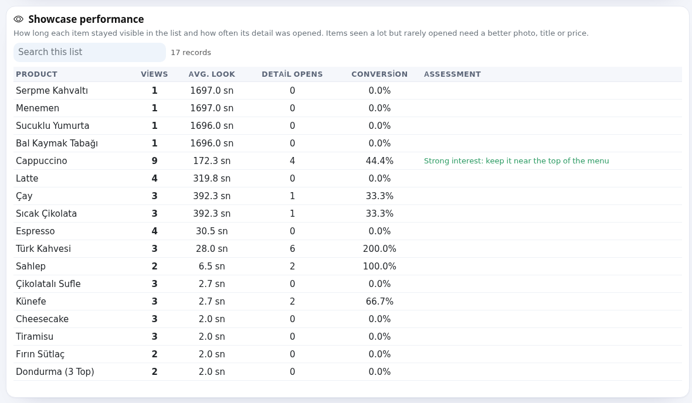Sort by the Conversion column header
The image size is (692, 403).
point(379,74)
